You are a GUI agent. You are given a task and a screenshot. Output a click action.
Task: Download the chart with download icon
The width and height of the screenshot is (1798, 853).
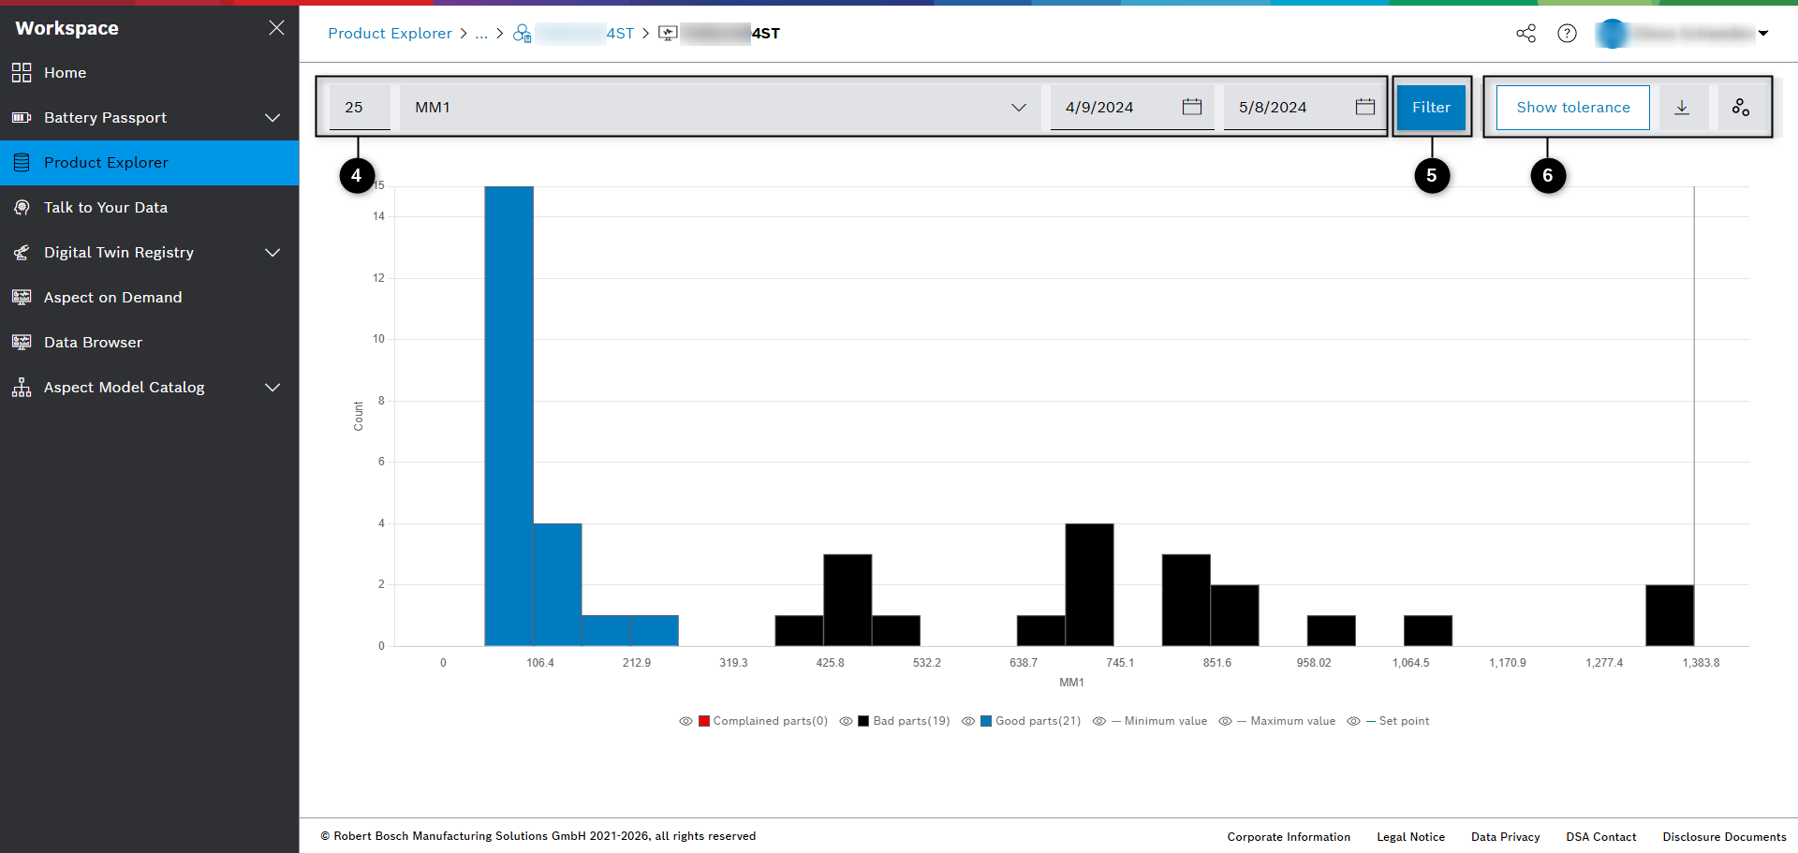(x=1682, y=108)
